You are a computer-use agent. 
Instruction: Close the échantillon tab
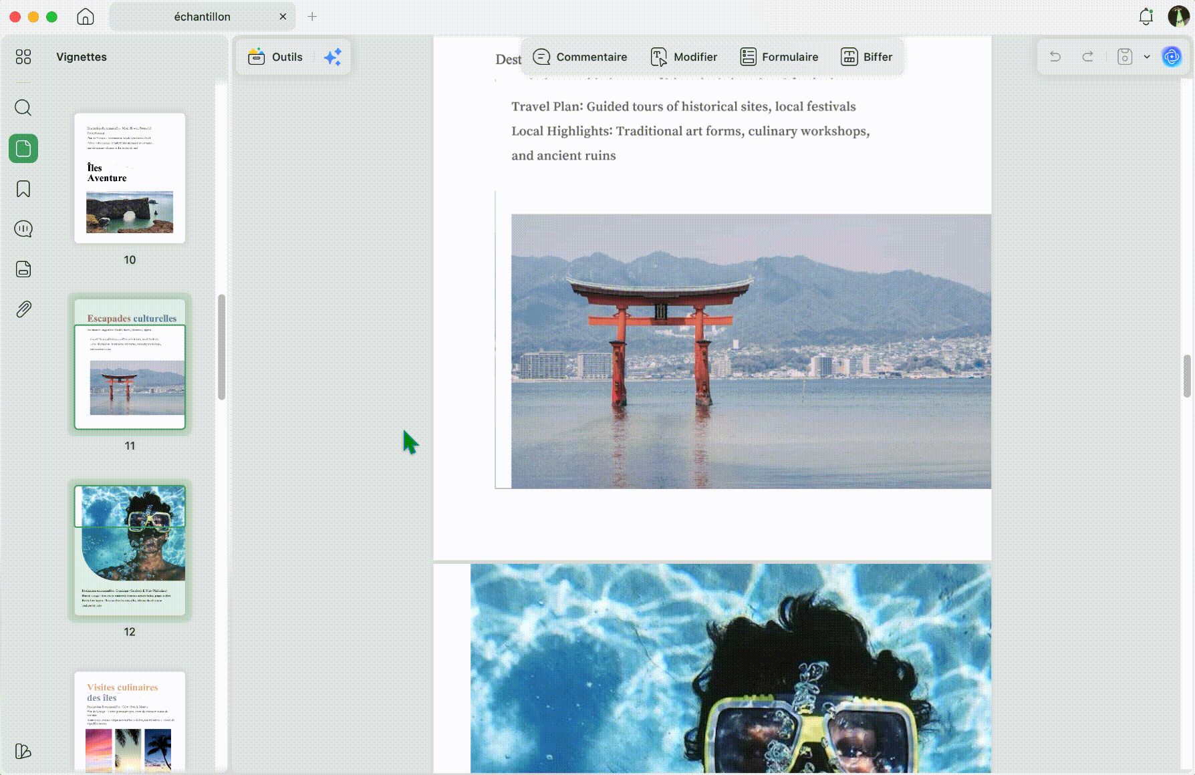click(x=283, y=17)
